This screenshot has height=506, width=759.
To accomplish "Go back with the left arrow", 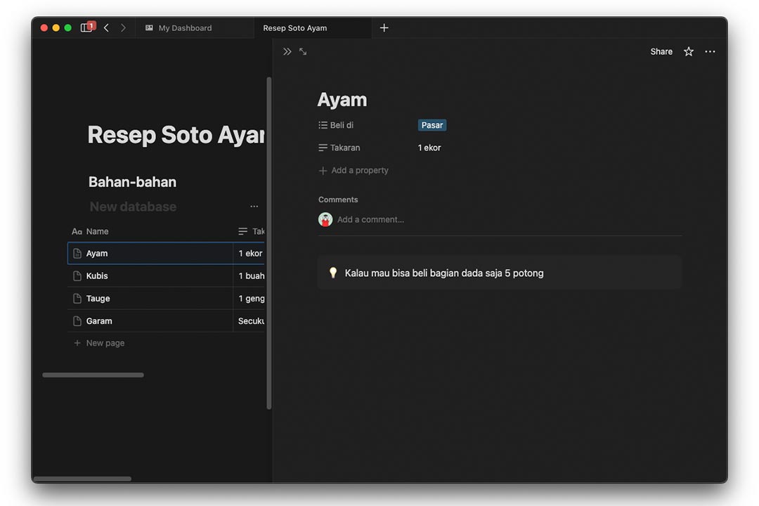I will pos(107,28).
